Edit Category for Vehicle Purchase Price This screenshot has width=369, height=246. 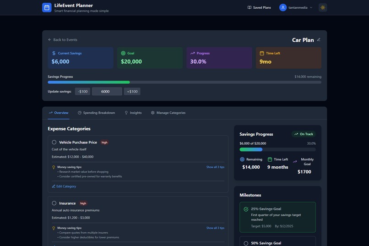(64, 186)
